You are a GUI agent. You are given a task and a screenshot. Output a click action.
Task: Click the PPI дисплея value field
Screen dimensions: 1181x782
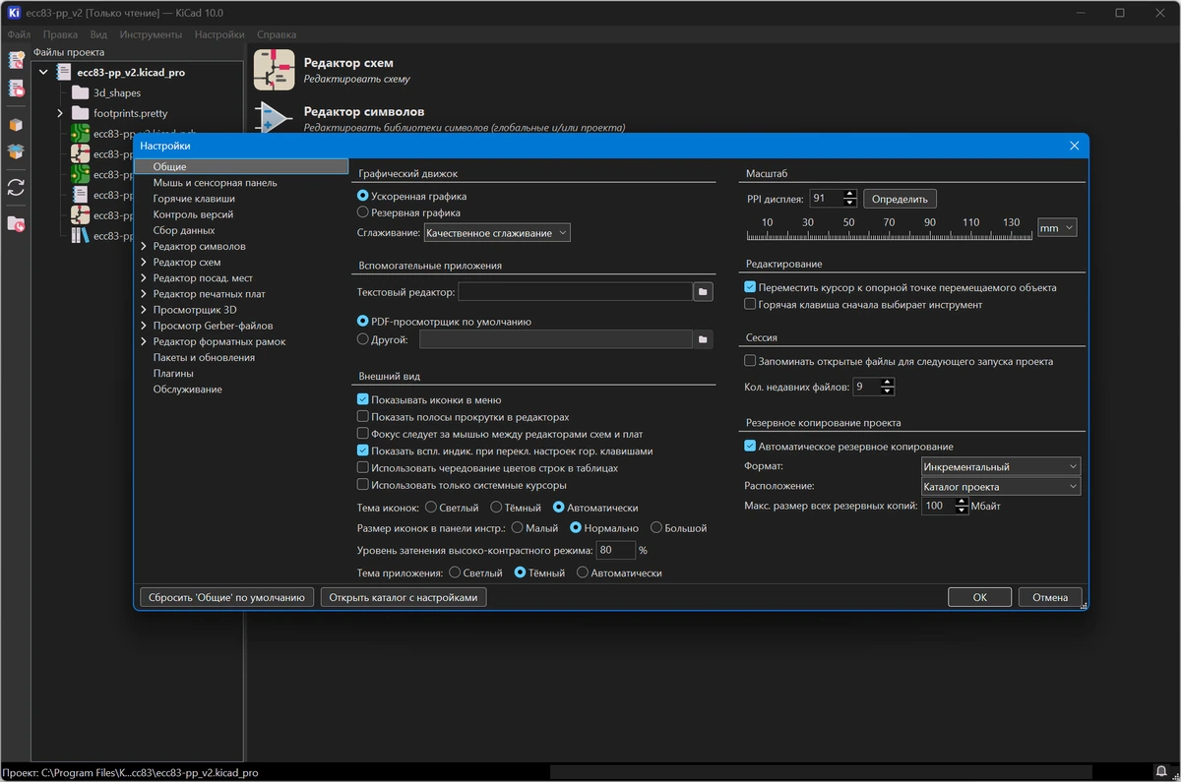[826, 199]
